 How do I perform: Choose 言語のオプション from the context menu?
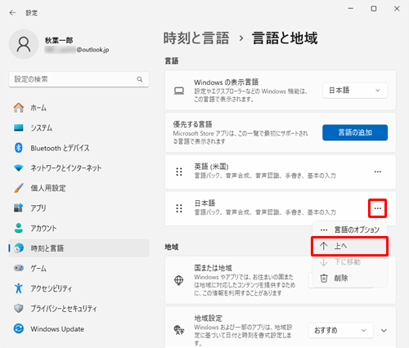tap(349, 230)
